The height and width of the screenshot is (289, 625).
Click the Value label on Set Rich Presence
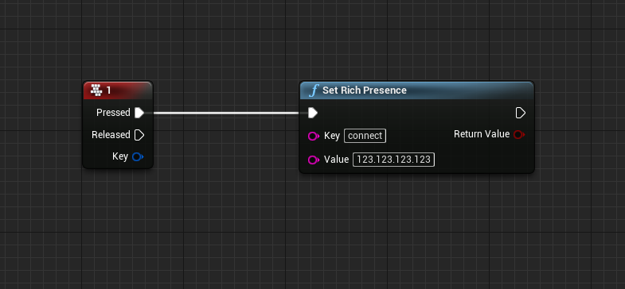[x=337, y=160]
